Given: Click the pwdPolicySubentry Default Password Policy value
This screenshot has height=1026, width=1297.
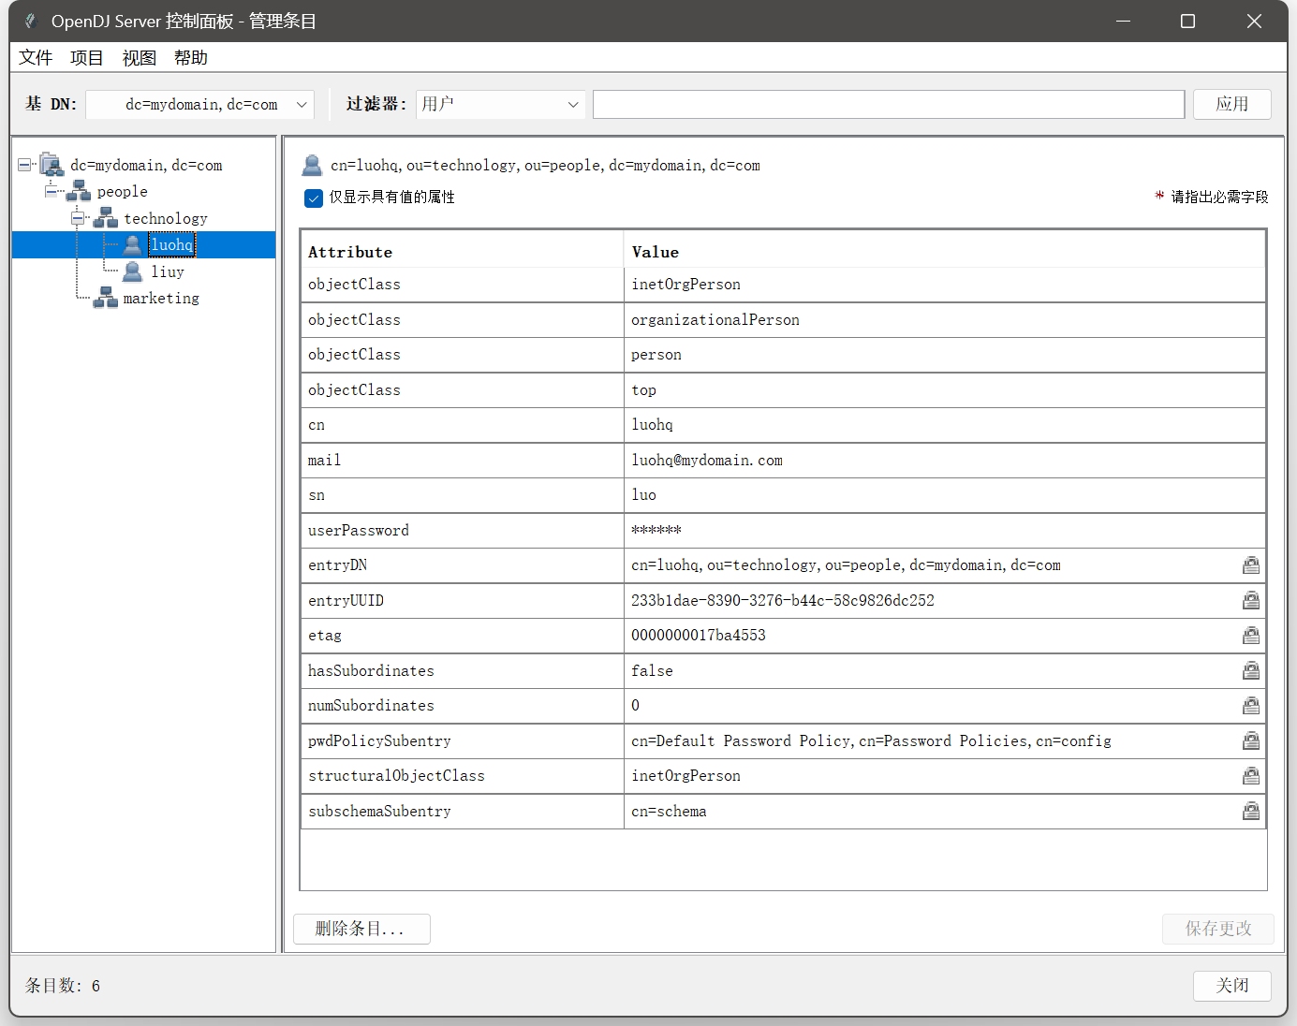Looking at the screenshot, I should [871, 741].
